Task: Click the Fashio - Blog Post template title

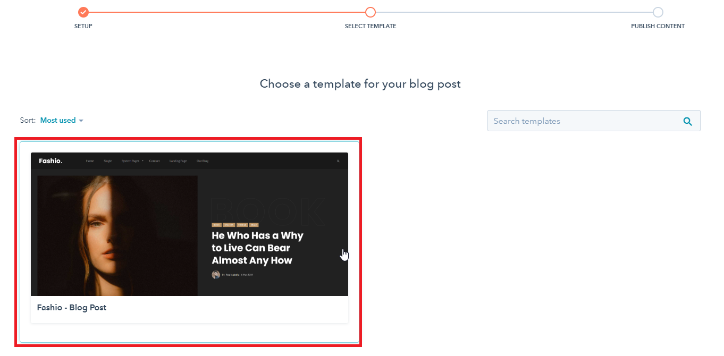Action: coord(72,308)
